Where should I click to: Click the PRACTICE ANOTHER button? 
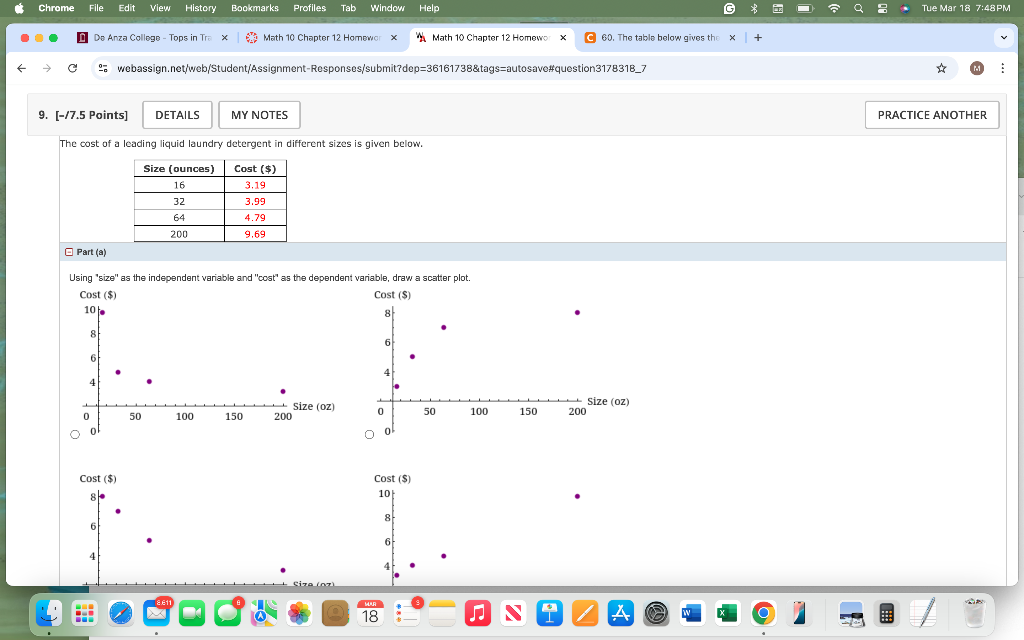[932, 115]
